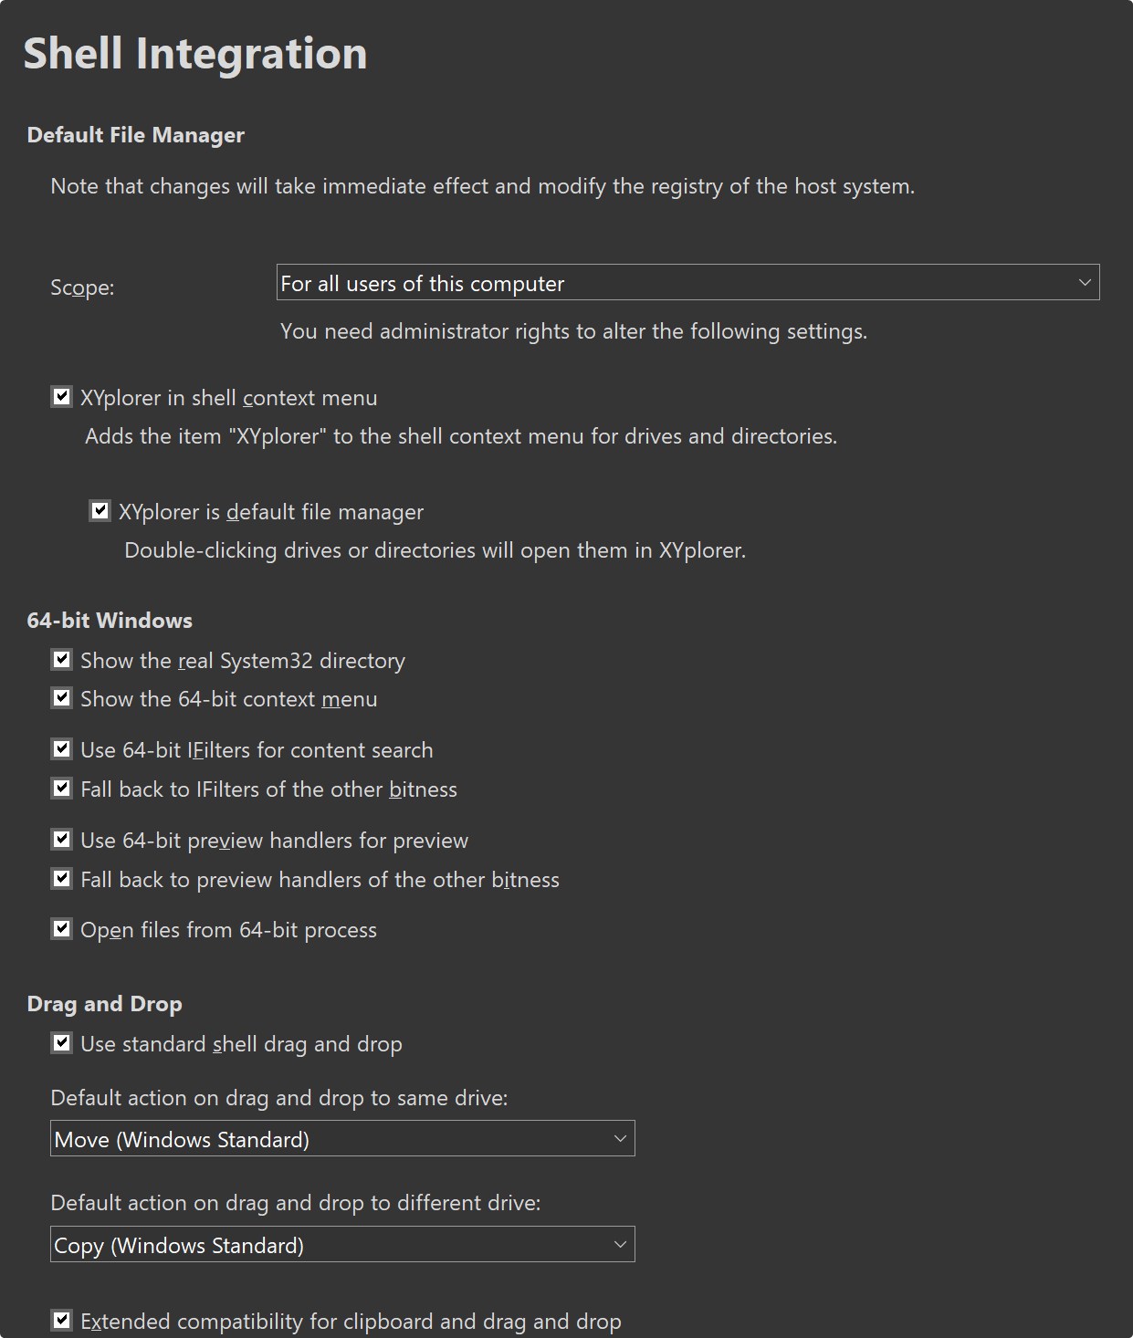
Task: Click the Scope dropdown arrow
Action: 1085,283
